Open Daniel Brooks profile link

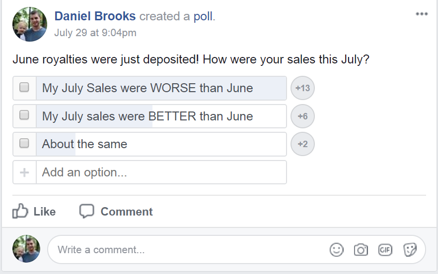tap(95, 16)
